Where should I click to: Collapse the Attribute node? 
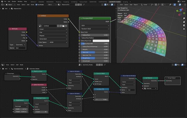(10, 29)
